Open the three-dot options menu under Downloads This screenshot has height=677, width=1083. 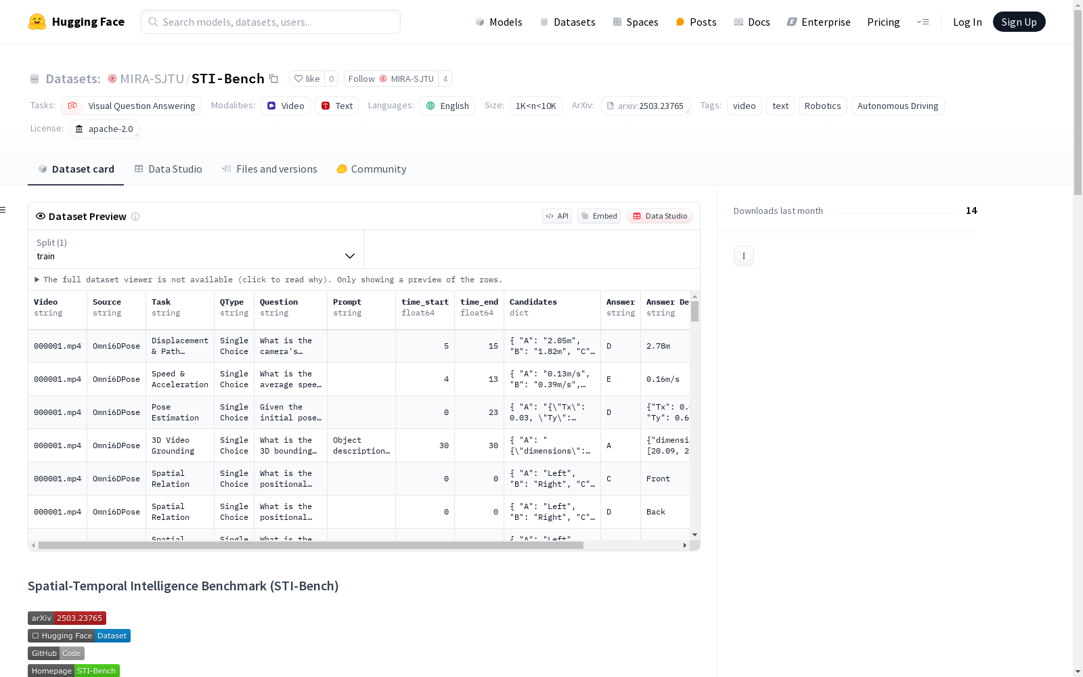(x=744, y=256)
